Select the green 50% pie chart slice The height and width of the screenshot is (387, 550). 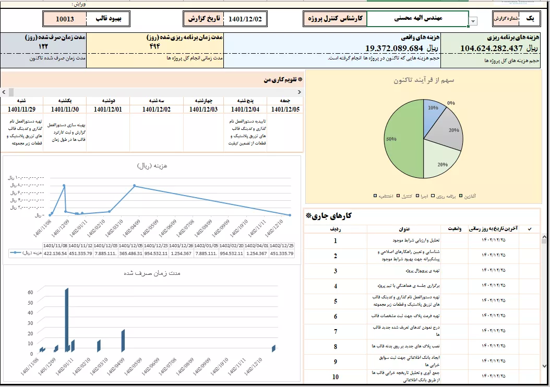coord(404,141)
